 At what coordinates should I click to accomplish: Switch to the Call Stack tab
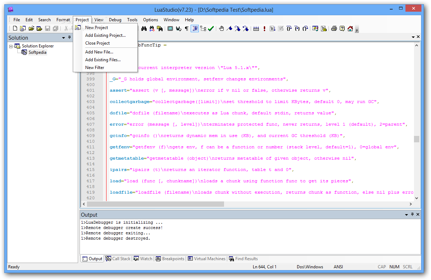pos(118,259)
